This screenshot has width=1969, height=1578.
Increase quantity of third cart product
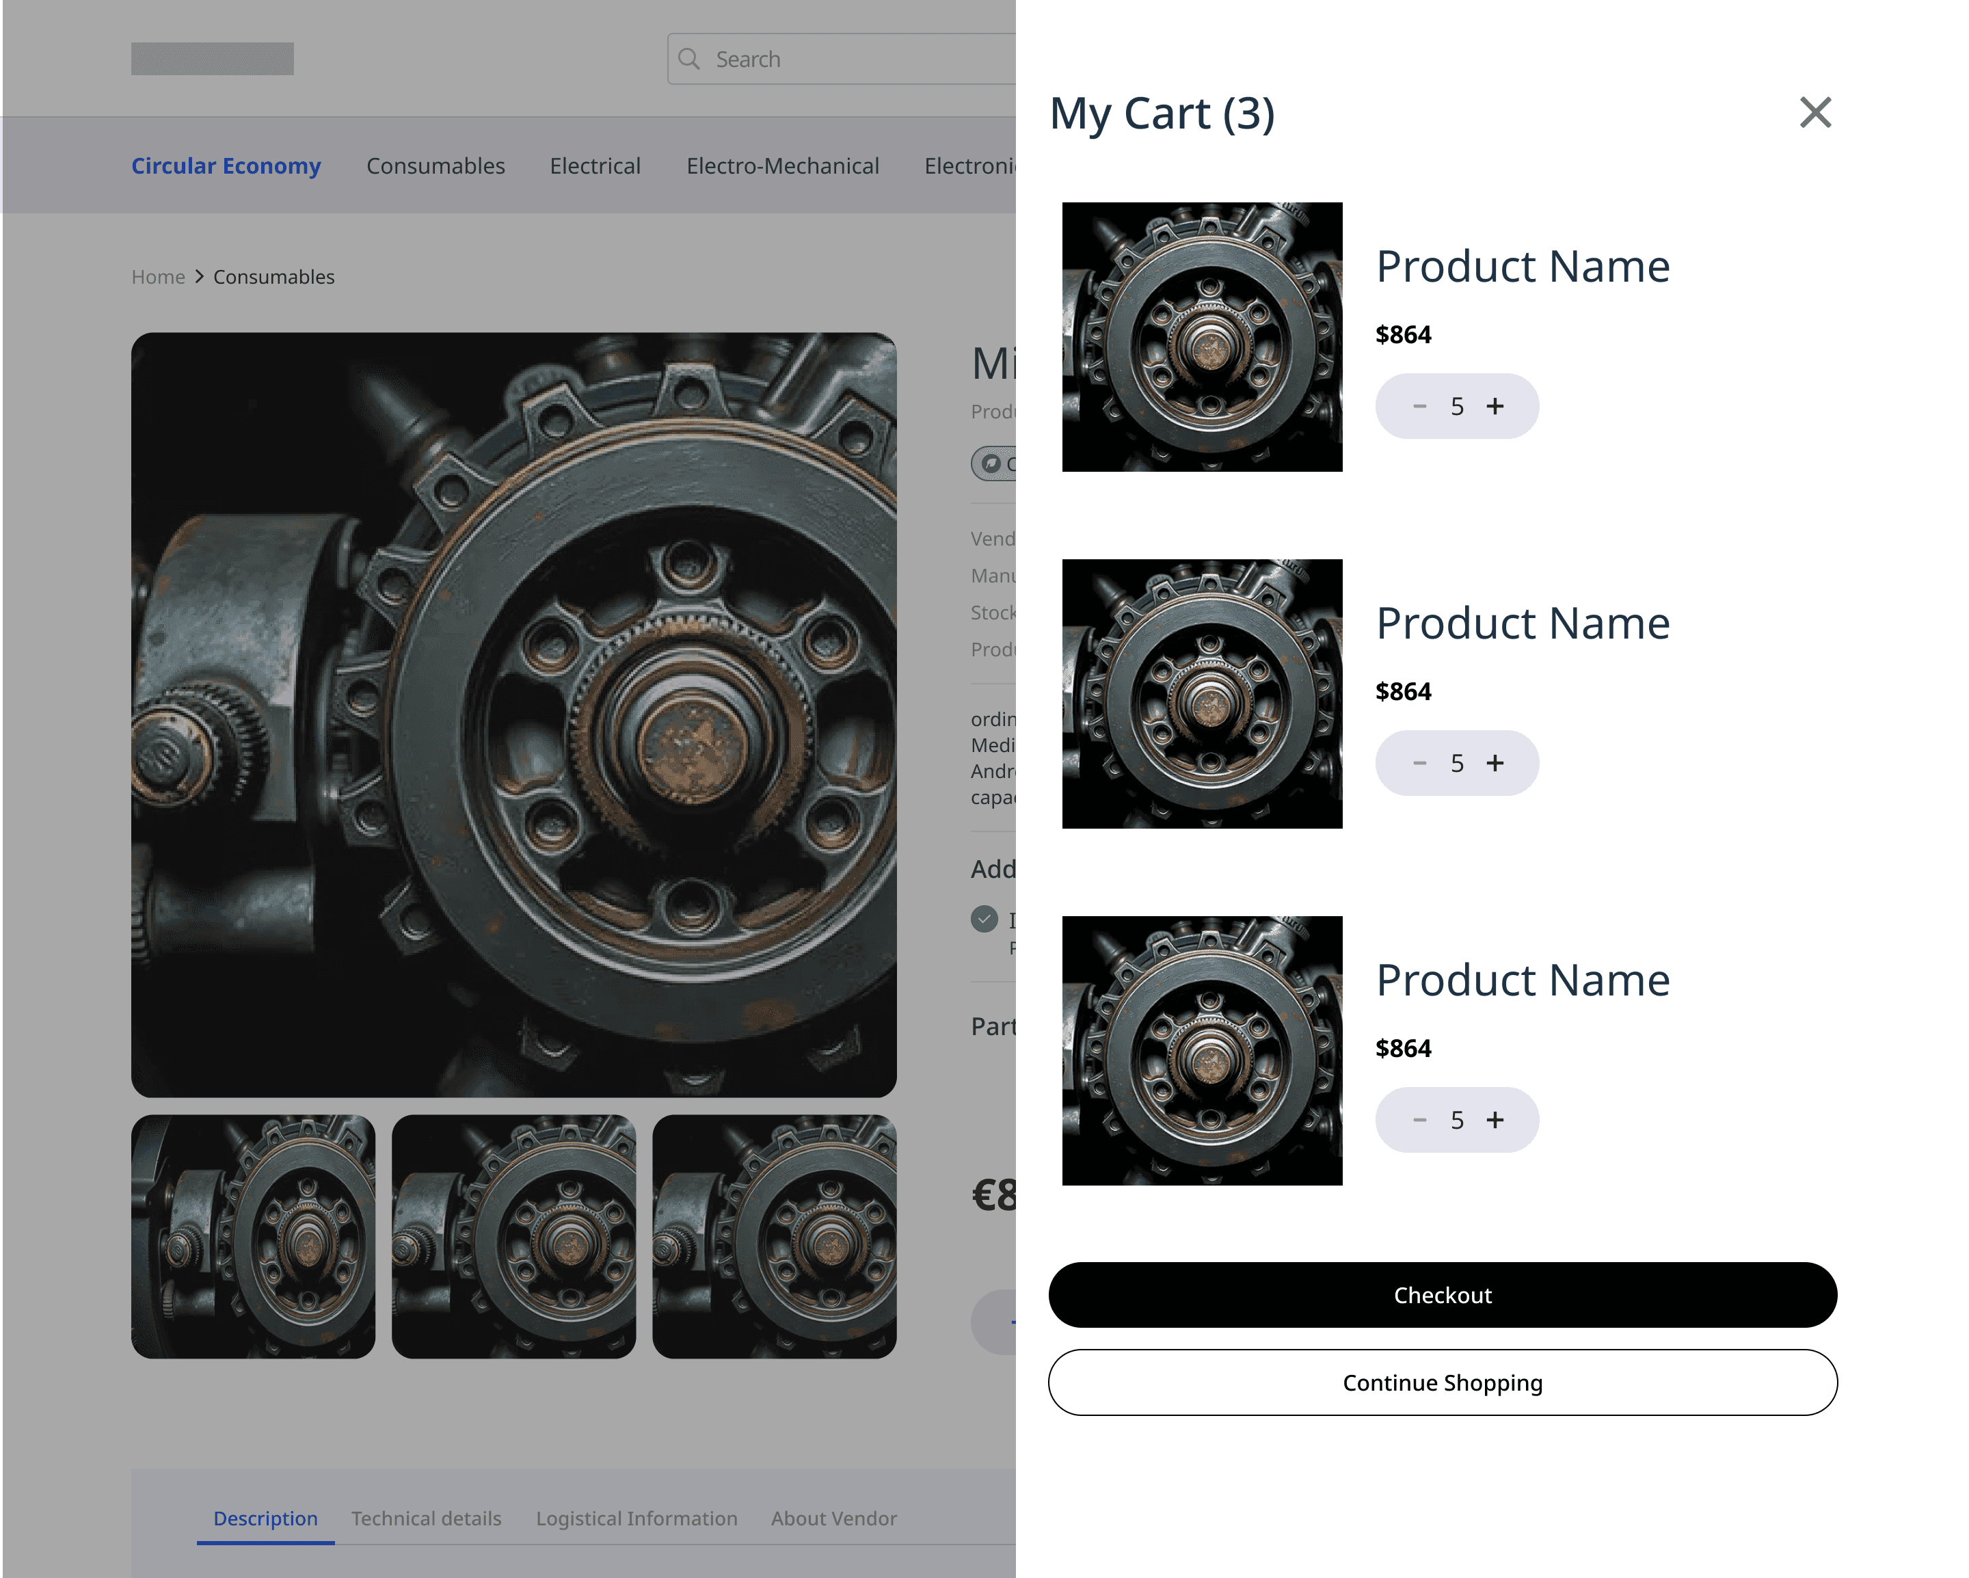click(1495, 1121)
